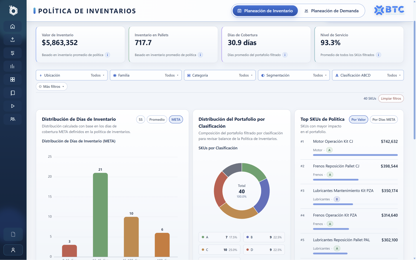Viewport: 416px width, 260px height.
Task: Toggle classification B legend item
Action: point(264,237)
